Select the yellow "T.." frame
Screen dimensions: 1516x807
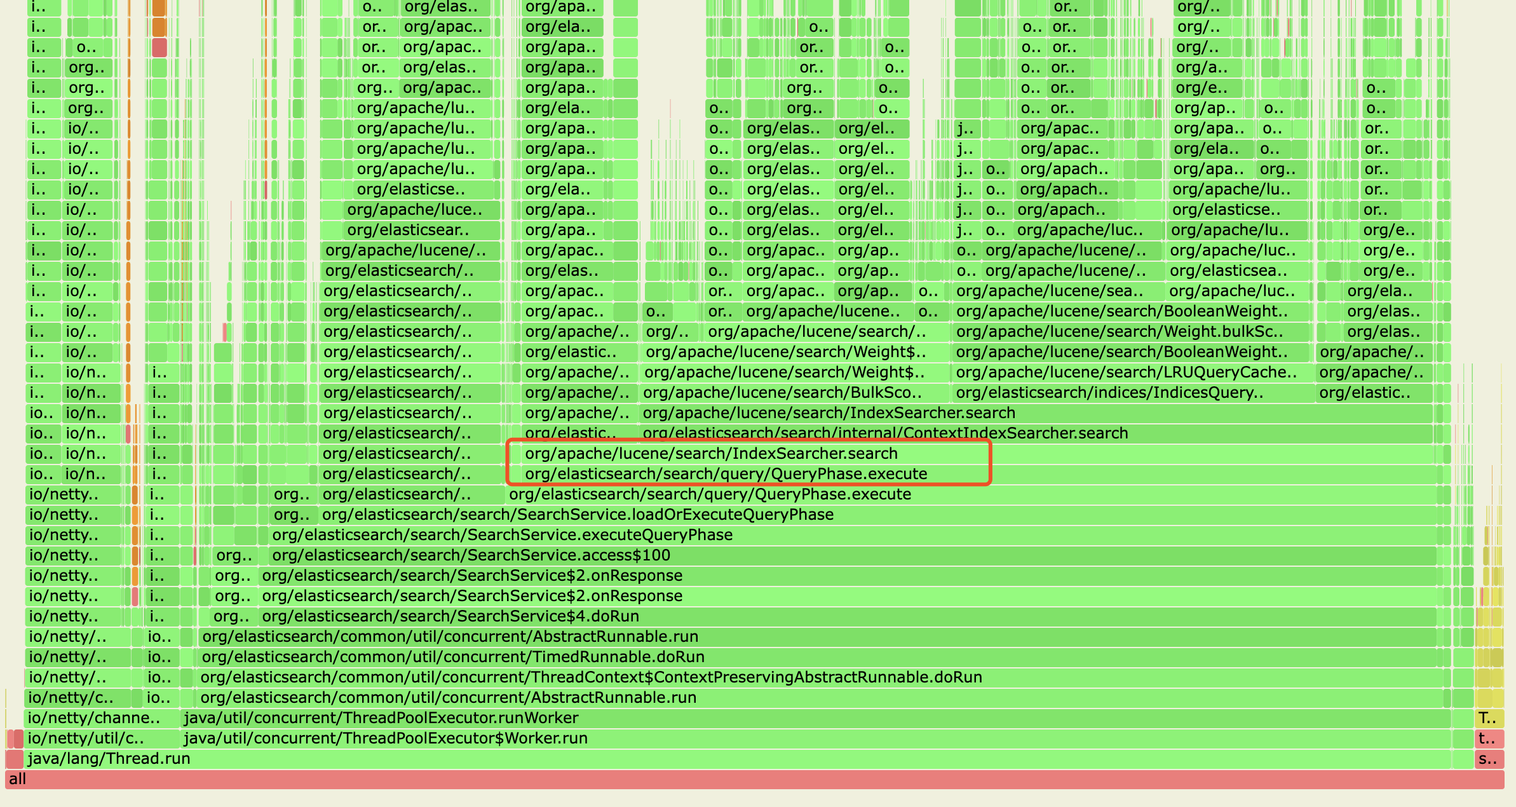tap(1489, 718)
